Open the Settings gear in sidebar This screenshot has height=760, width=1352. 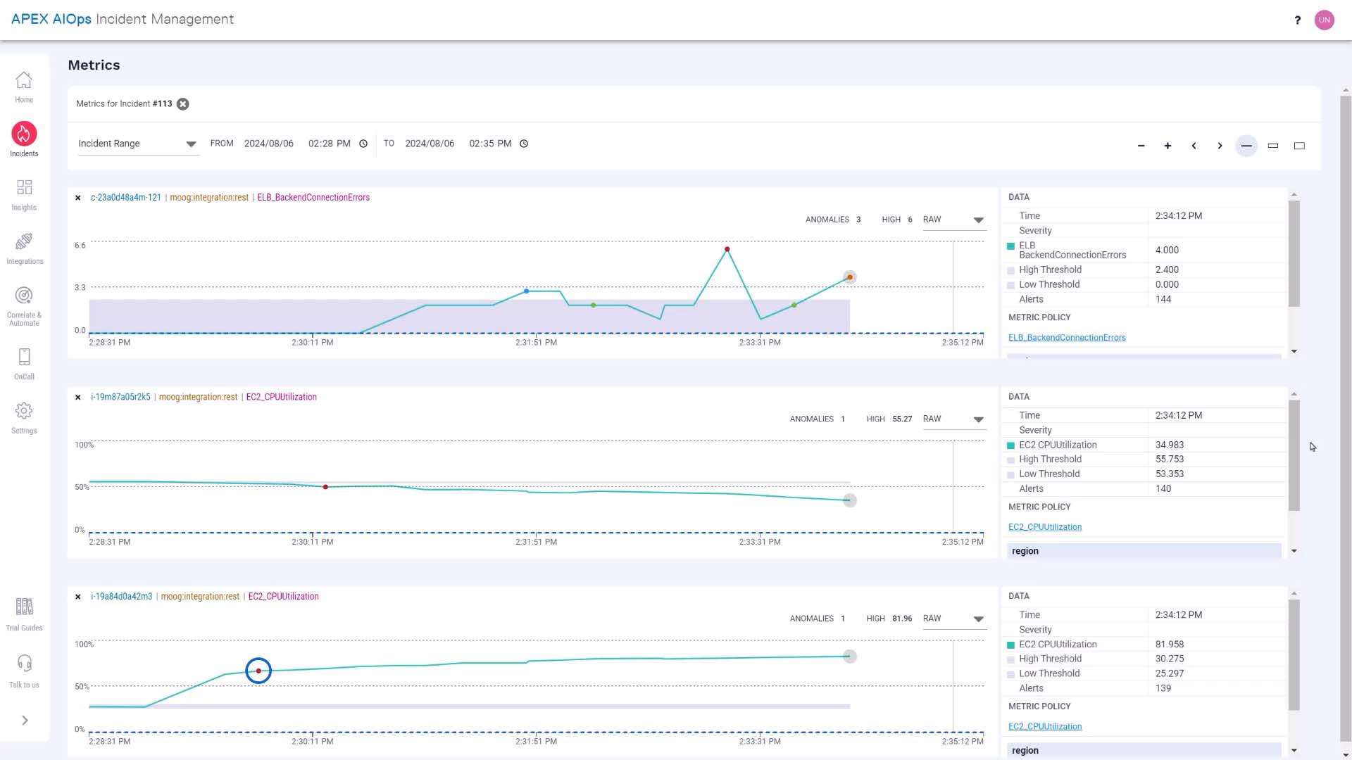point(24,418)
